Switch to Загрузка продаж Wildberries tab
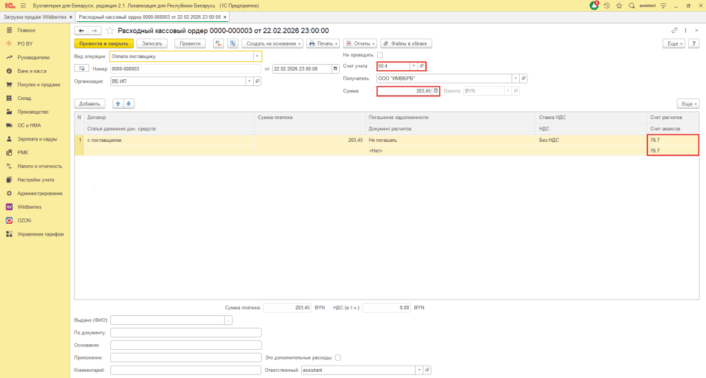706x378 pixels. point(33,16)
